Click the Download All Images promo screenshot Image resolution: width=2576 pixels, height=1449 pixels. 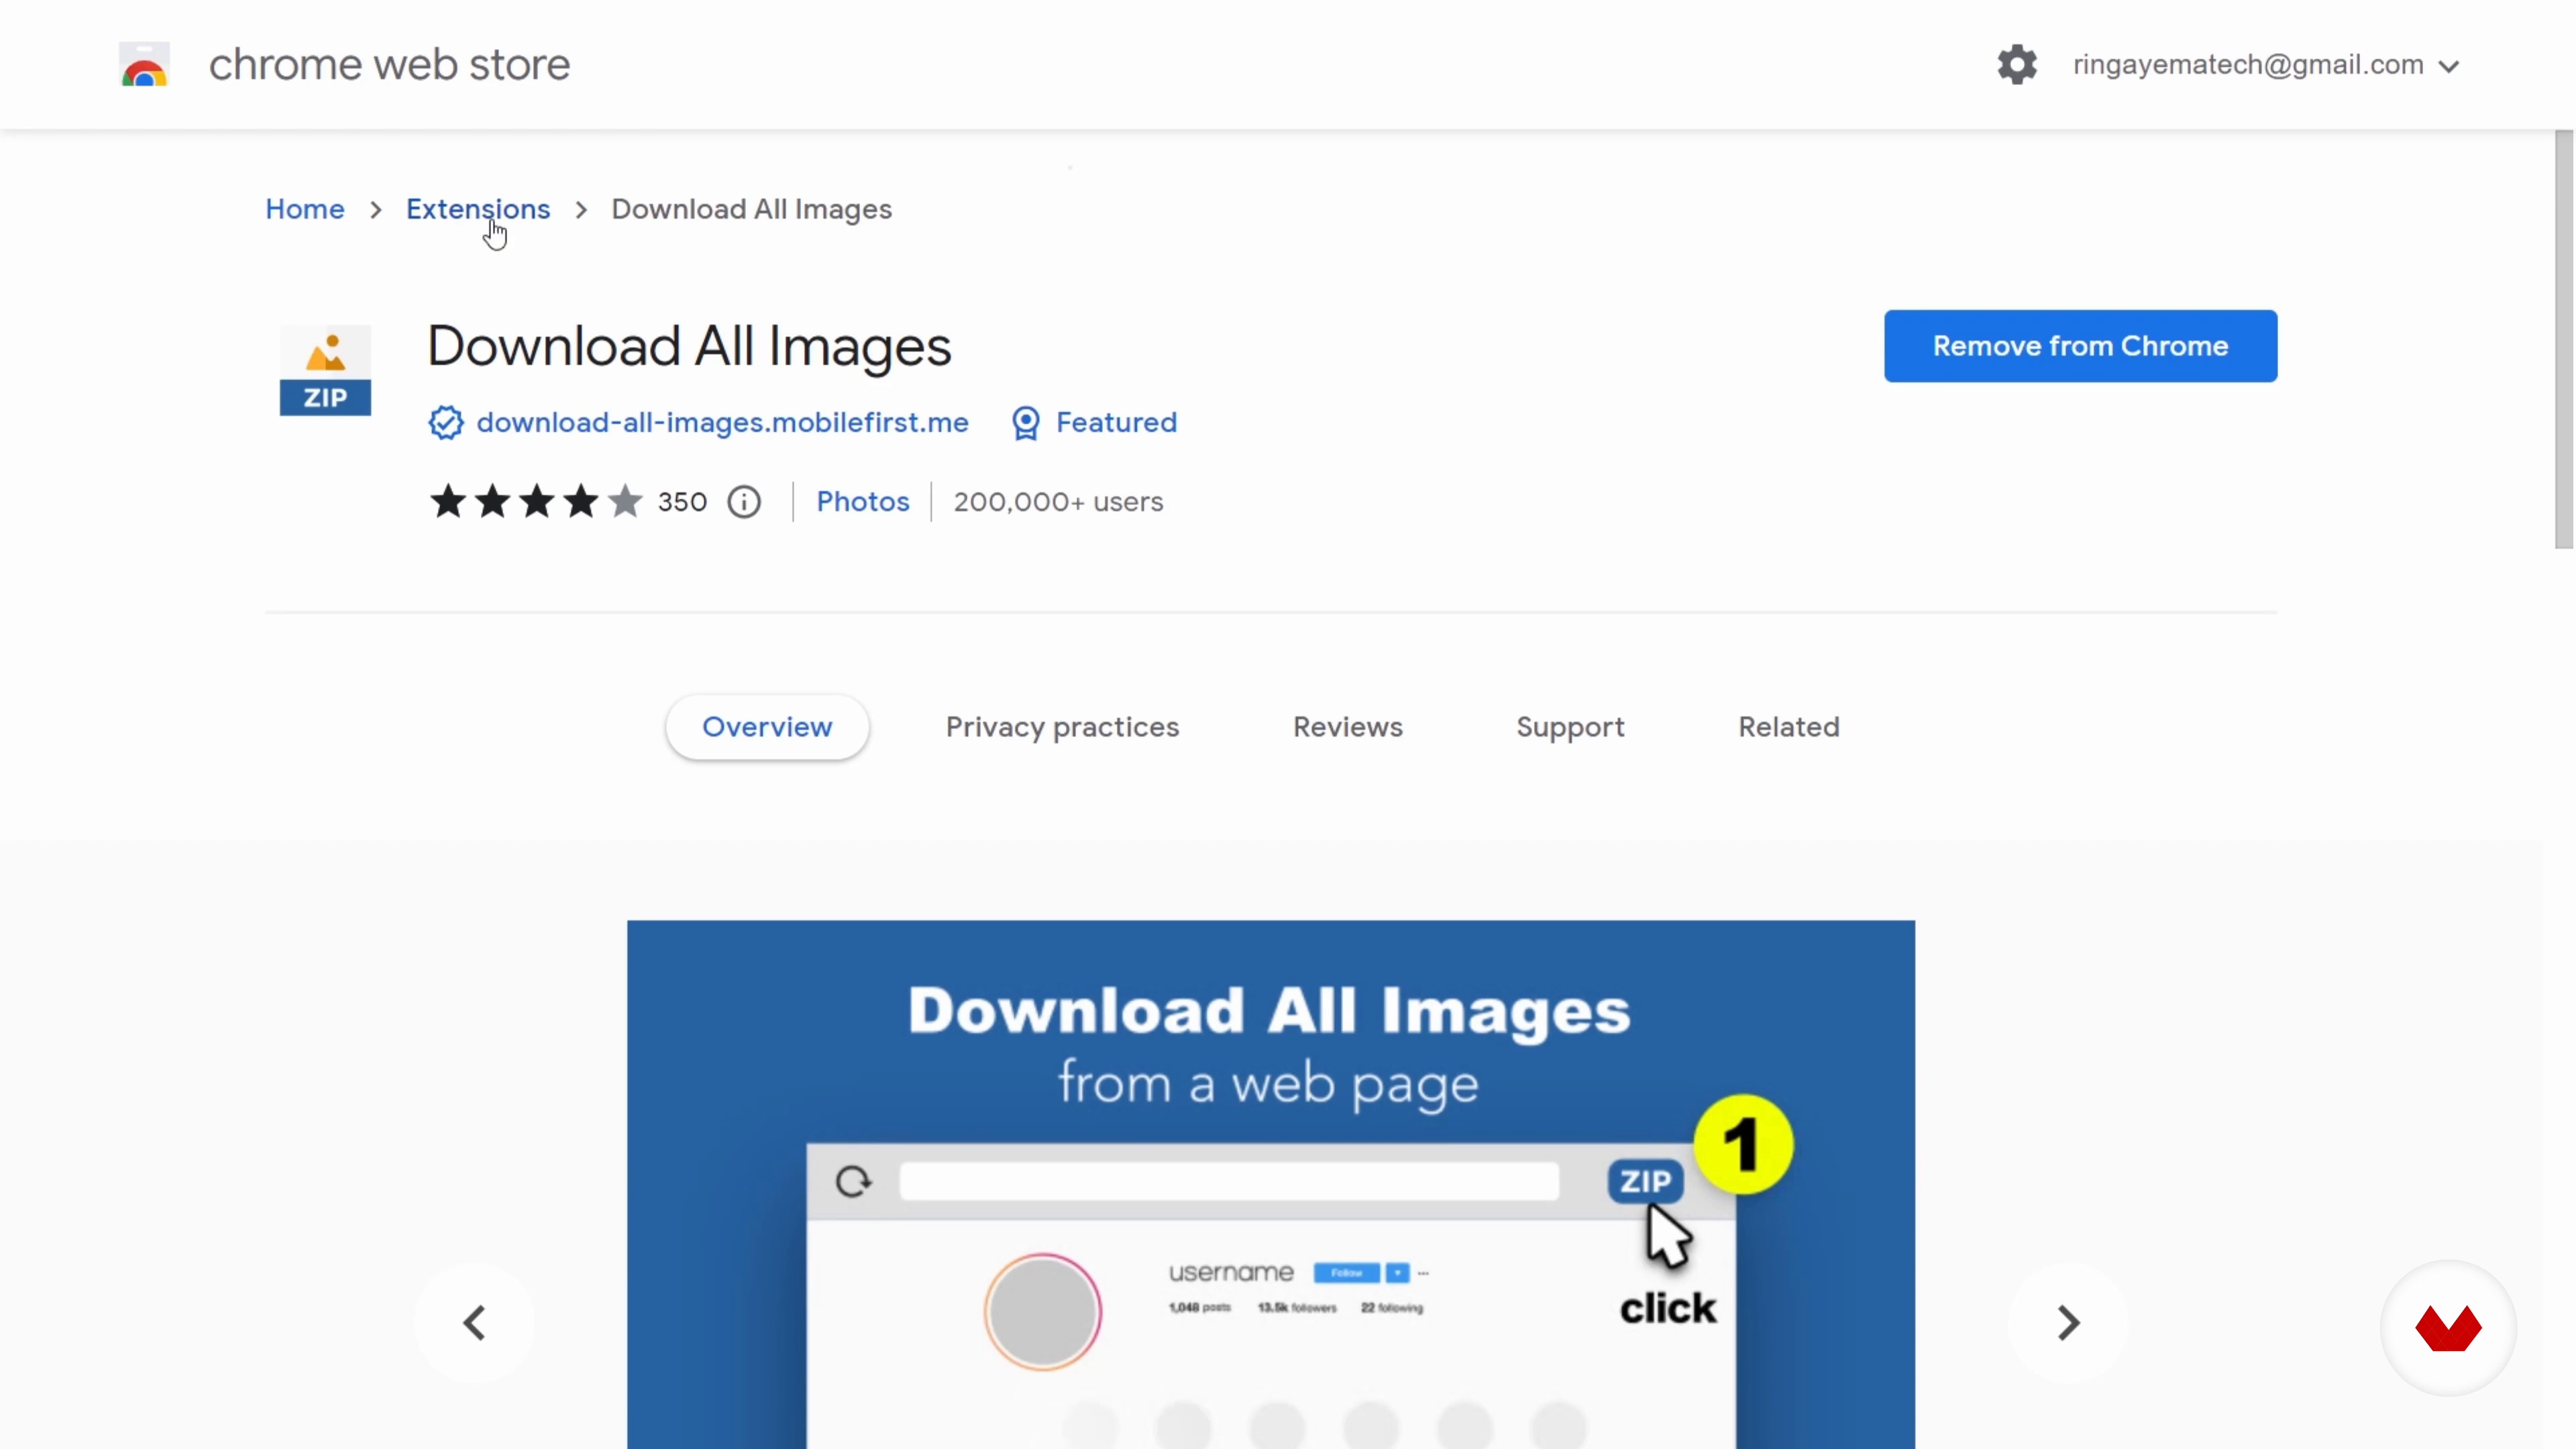pos(1270,1184)
